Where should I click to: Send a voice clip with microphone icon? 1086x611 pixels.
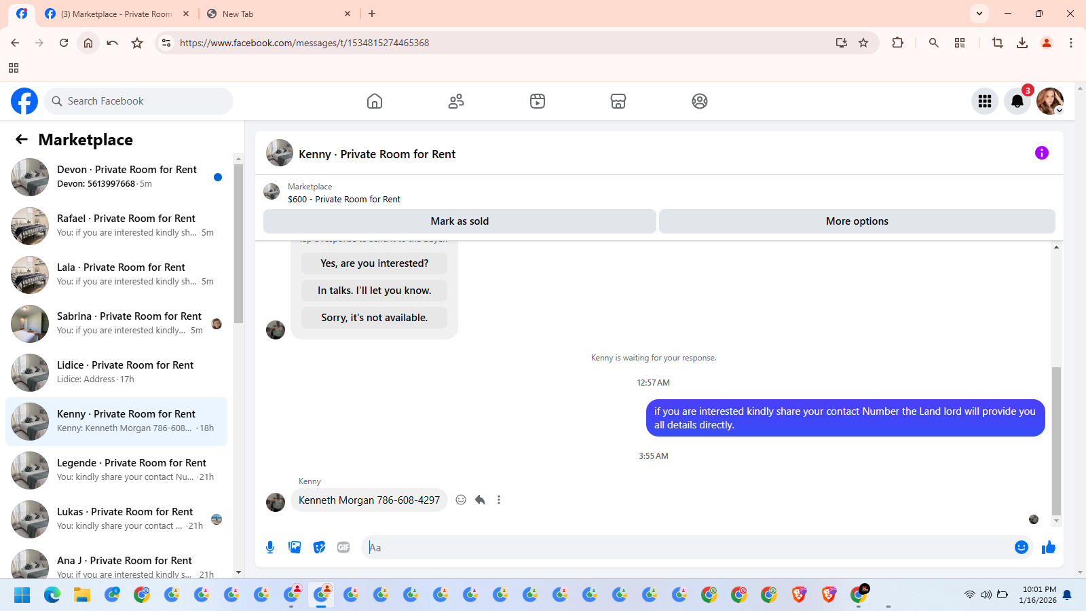(270, 547)
